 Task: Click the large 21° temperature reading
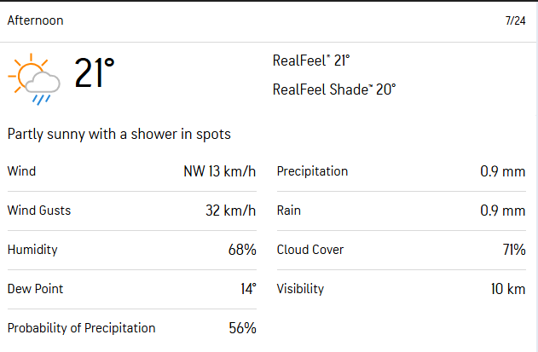94,74
